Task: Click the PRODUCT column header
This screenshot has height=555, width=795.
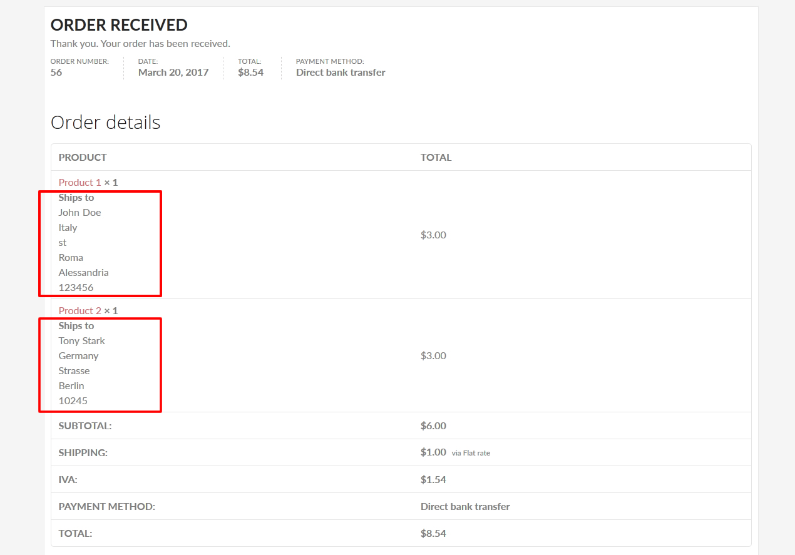Action: (x=83, y=157)
